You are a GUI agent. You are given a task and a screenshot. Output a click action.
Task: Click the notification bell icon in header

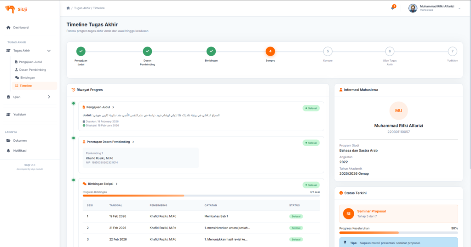[393, 8]
